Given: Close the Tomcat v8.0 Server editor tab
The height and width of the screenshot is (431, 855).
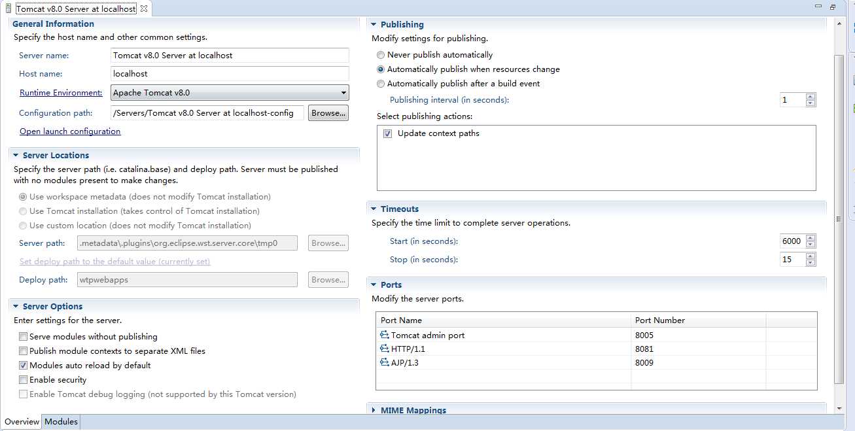Looking at the screenshot, I should coord(144,9).
